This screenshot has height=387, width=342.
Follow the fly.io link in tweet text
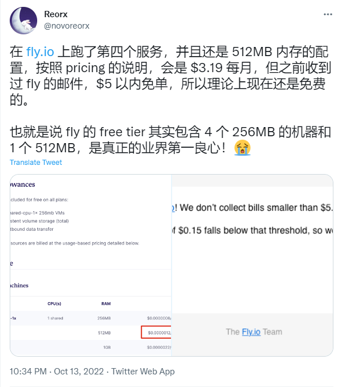[x=40, y=52]
